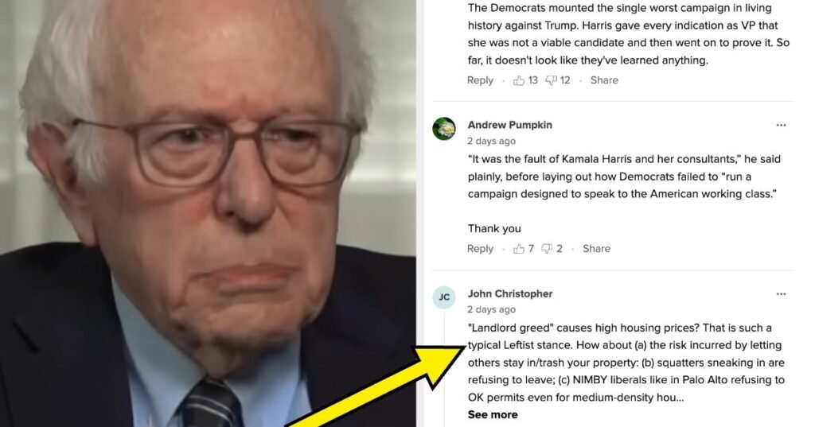The height and width of the screenshot is (427, 815).
Task: Open John Christopher username link
Action: click(x=509, y=294)
